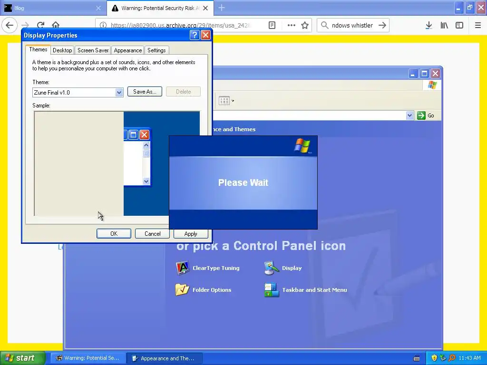This screenshot has height=365, width=487.
Task: Bookmark this page with the star icon
Action: (305, 25)
